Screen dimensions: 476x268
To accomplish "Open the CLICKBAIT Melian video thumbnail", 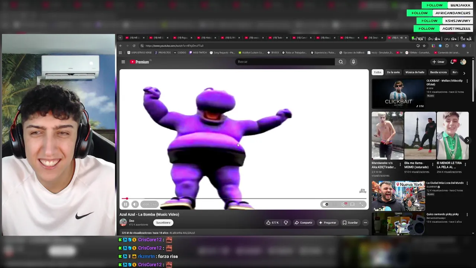I will coord(398,94).
